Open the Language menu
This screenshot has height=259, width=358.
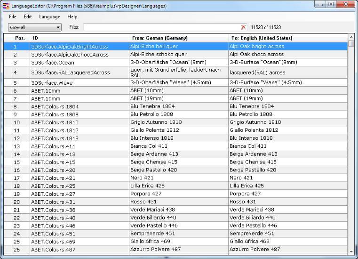point(49,16)
